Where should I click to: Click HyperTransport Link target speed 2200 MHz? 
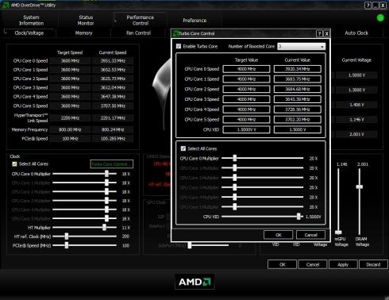click(70, 118)
